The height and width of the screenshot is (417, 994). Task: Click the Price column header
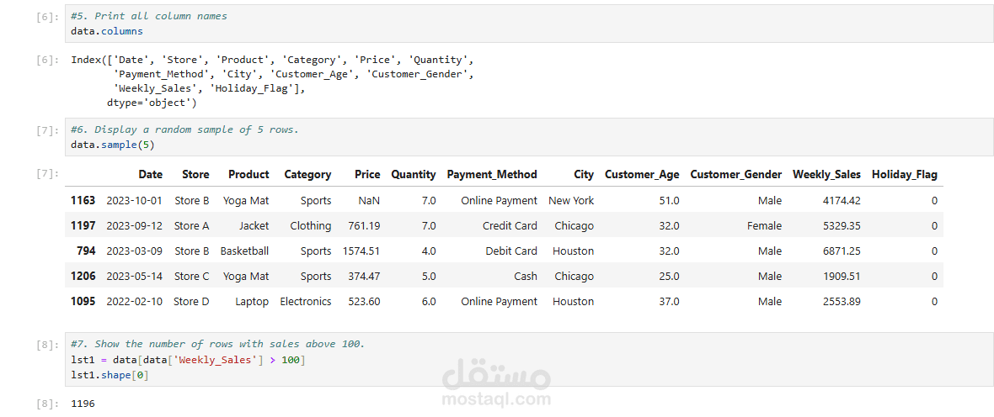tap(367, 175)
